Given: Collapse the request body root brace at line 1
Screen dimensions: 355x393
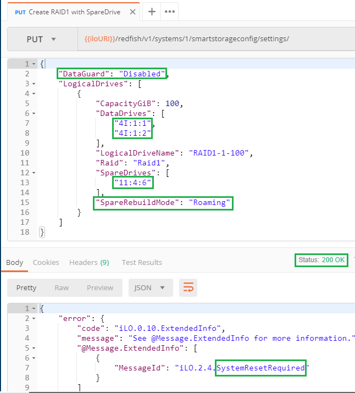Looking at the screenshot, I should (34, 64).
